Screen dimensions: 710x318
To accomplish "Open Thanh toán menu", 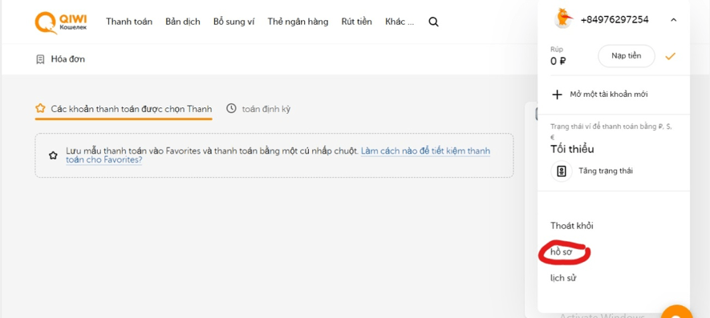I will coord(129,22).
